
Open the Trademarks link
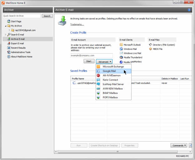point(77,25)
